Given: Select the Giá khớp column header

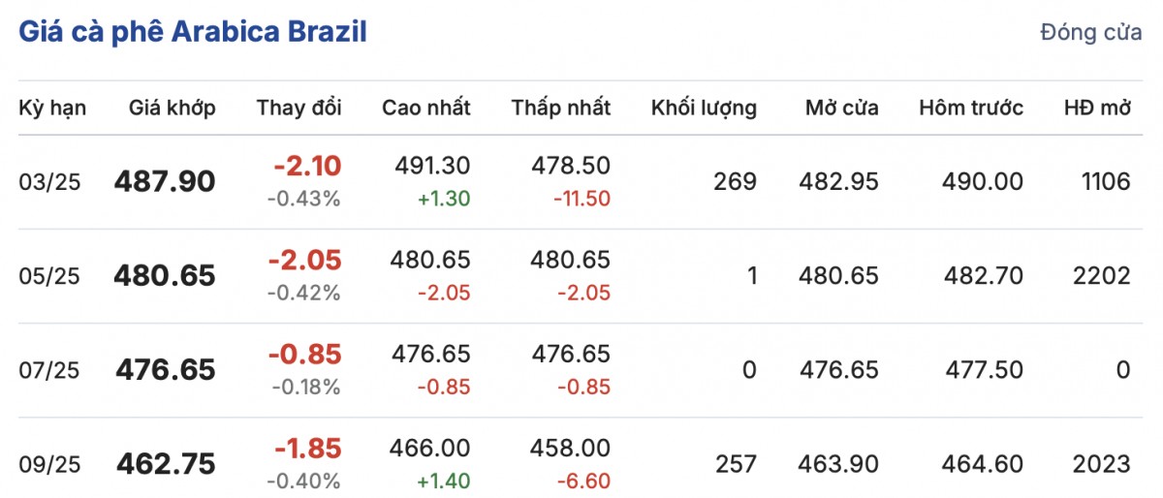Looking at the screenshot, I should 173,108.
